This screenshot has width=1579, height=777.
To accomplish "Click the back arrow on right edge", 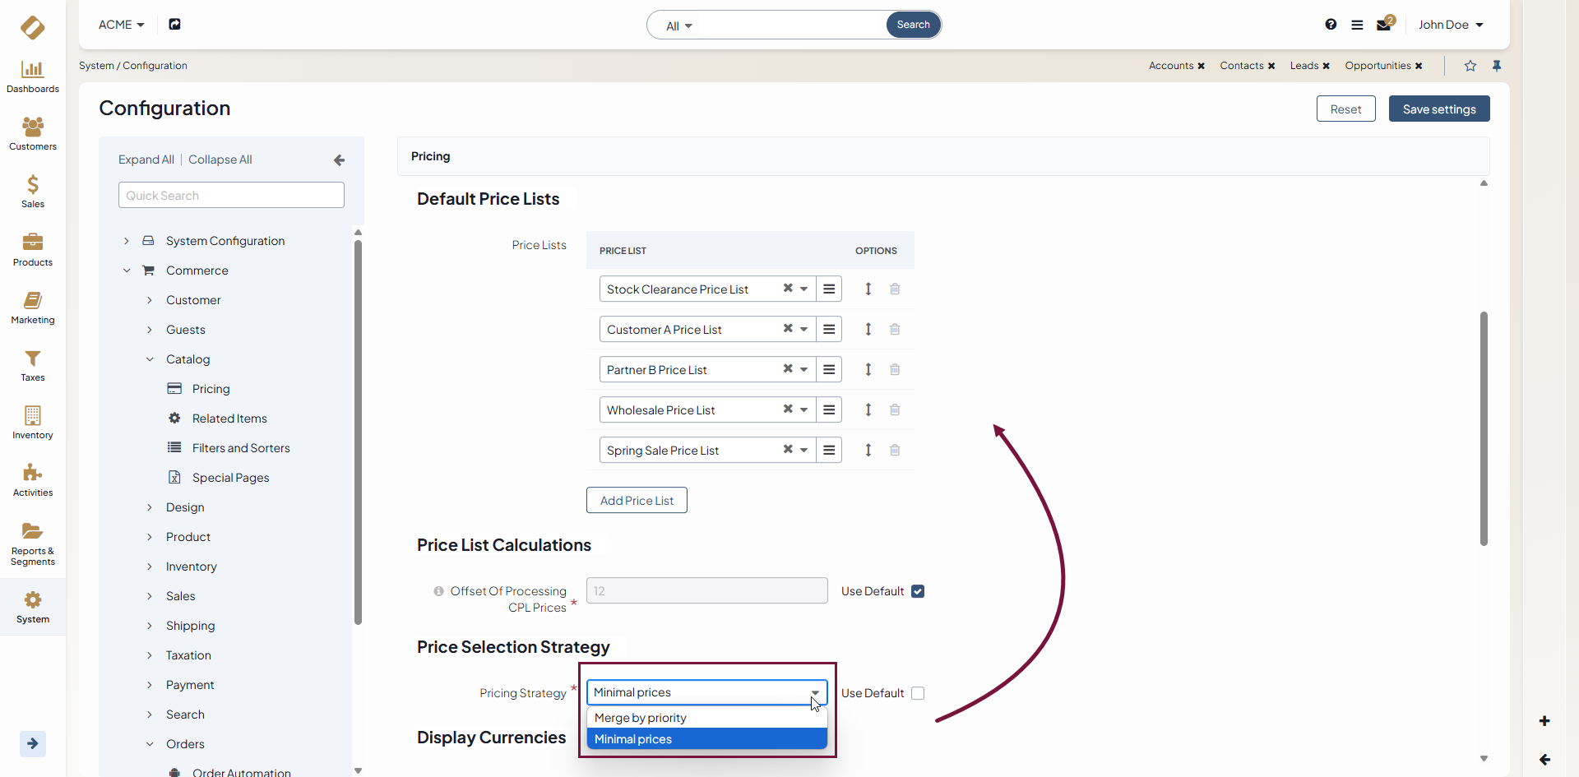I will [x=1544, y=760].
